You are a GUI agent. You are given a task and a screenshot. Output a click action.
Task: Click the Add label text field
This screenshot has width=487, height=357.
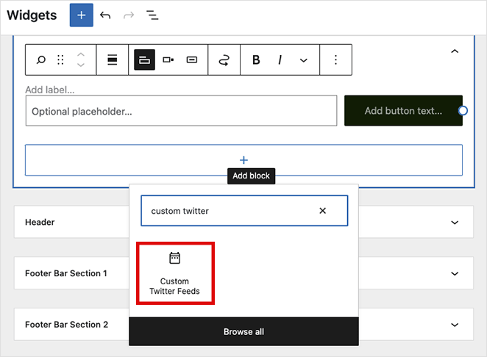point(50,90)
